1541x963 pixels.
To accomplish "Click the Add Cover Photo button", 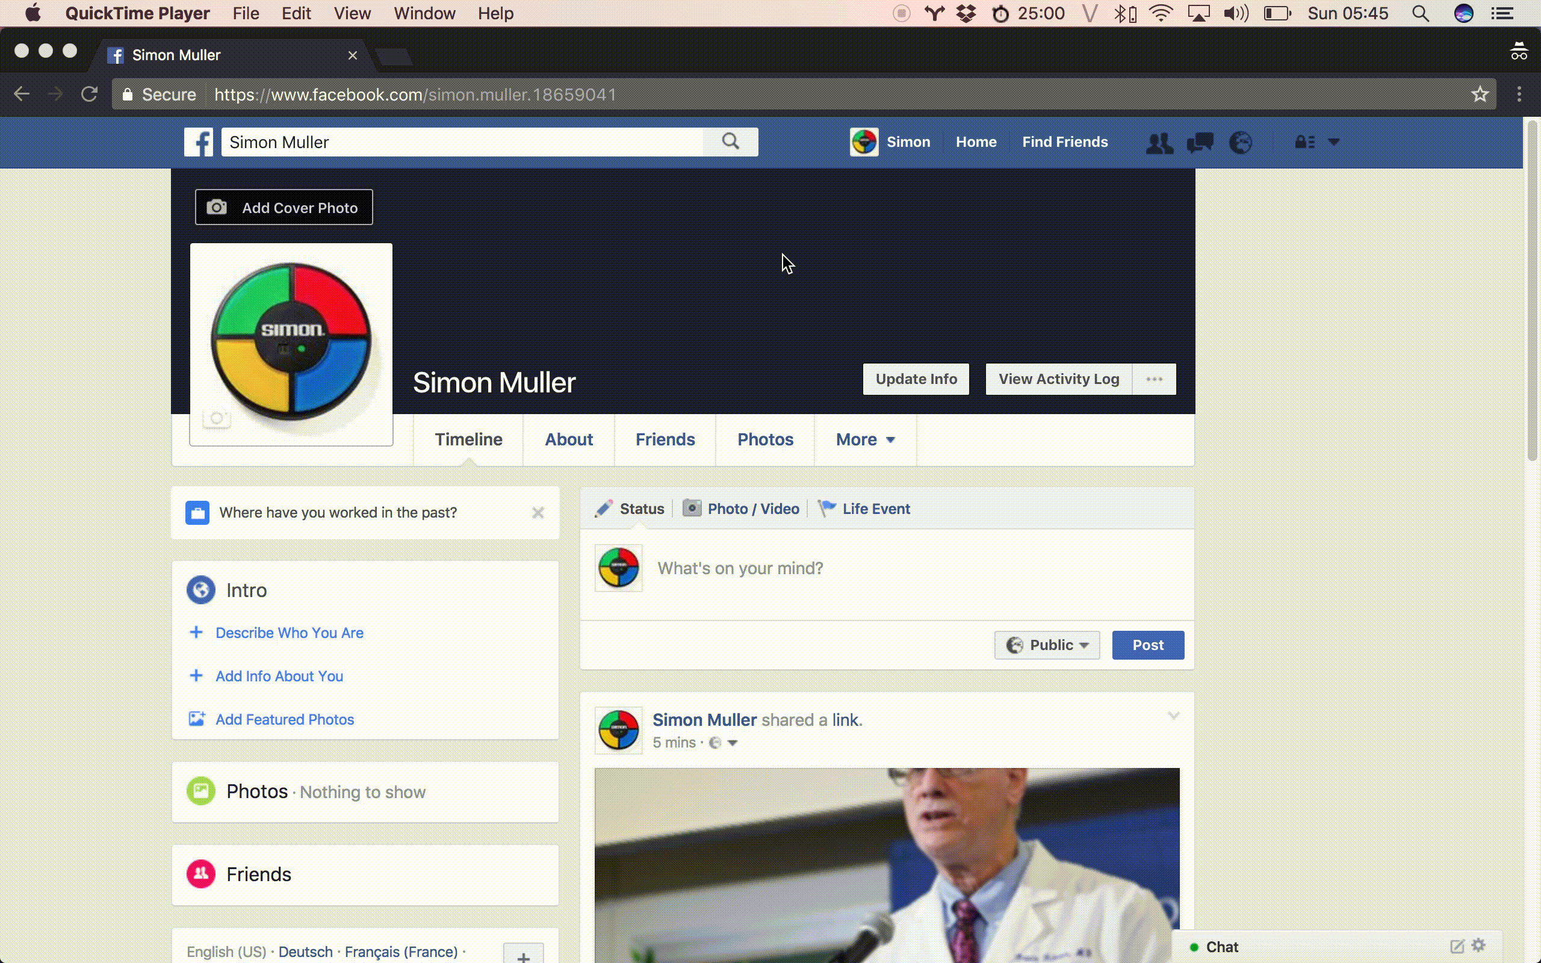I will pyautogui.click(x=284, y=208).
